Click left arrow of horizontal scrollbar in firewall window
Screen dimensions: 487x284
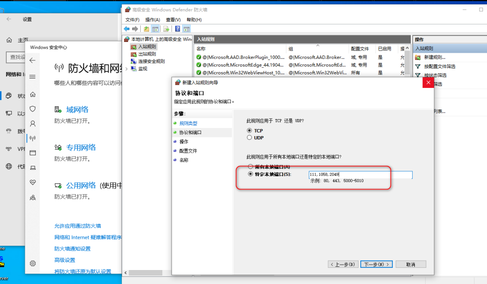coord(125,273)
